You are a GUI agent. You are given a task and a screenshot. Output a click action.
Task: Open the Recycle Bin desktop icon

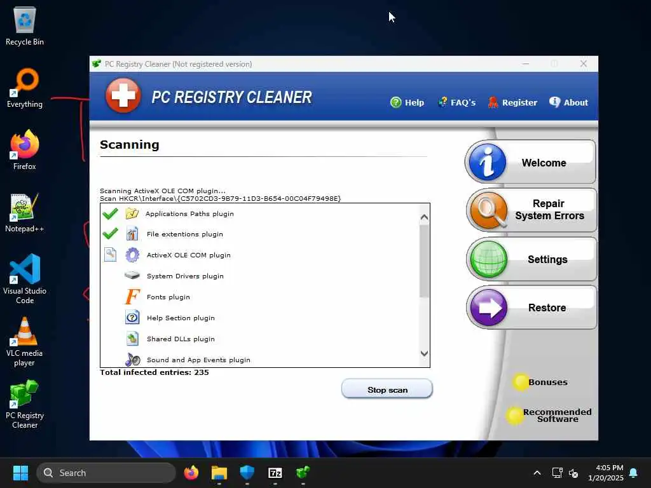[x=25, y=27]
